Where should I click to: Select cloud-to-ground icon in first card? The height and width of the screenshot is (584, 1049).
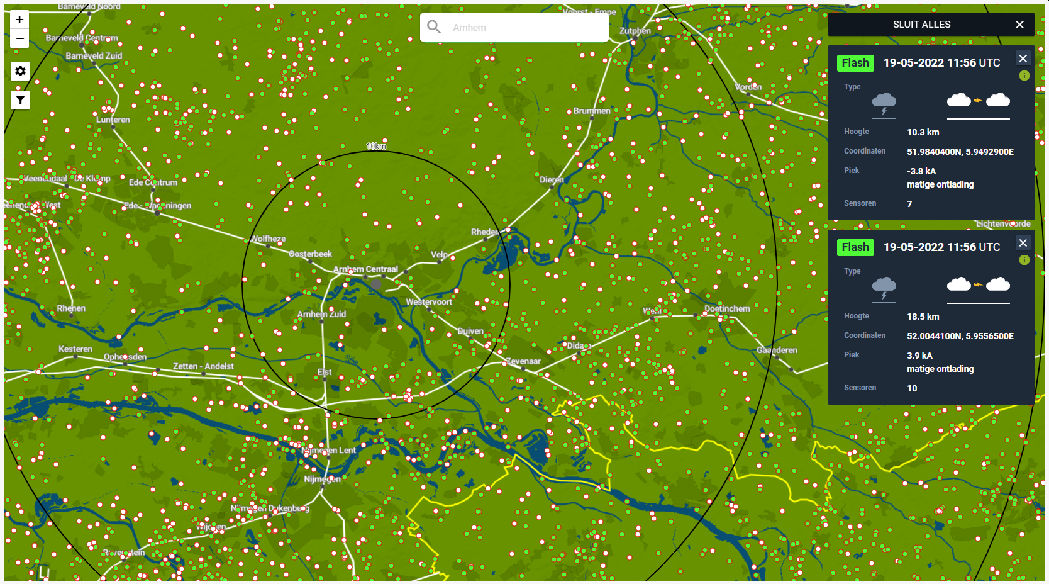coord(884,104)
